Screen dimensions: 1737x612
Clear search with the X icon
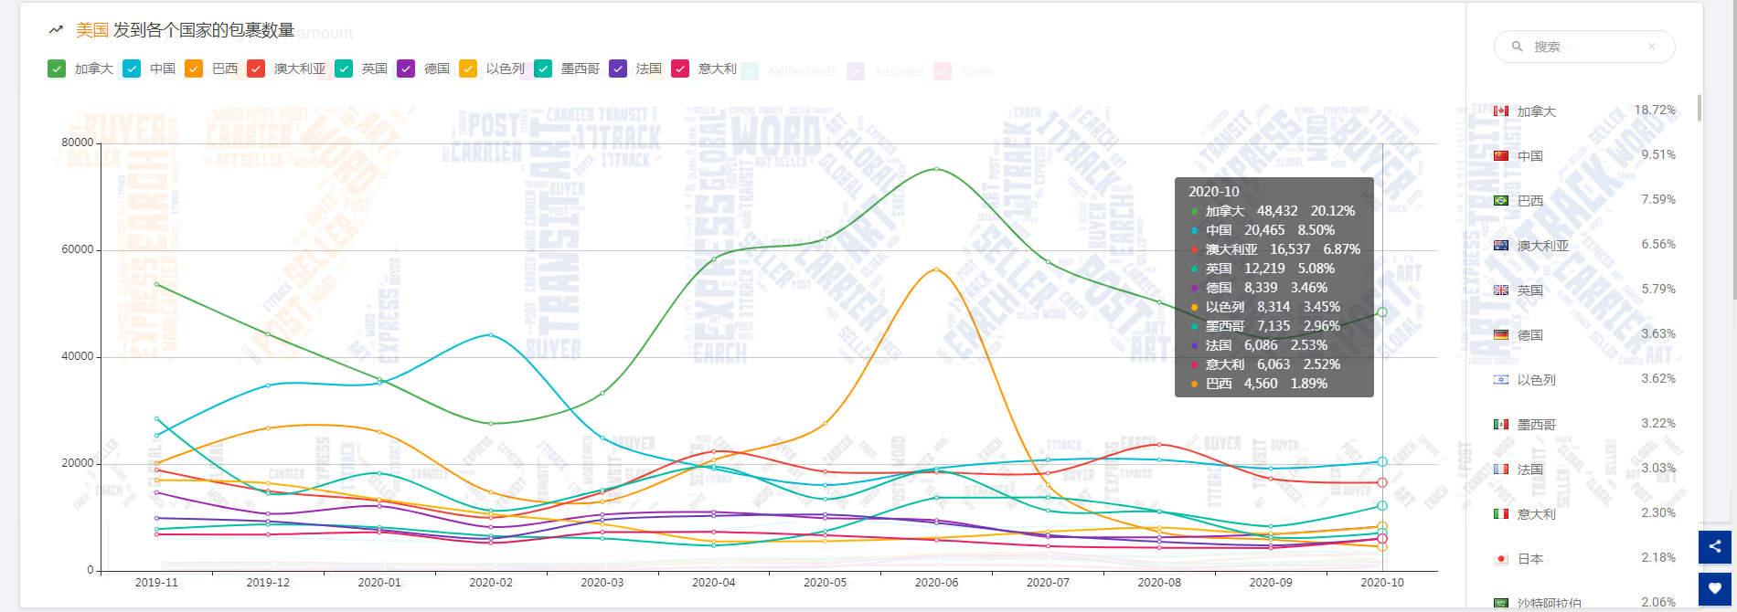pos(1651,47)
